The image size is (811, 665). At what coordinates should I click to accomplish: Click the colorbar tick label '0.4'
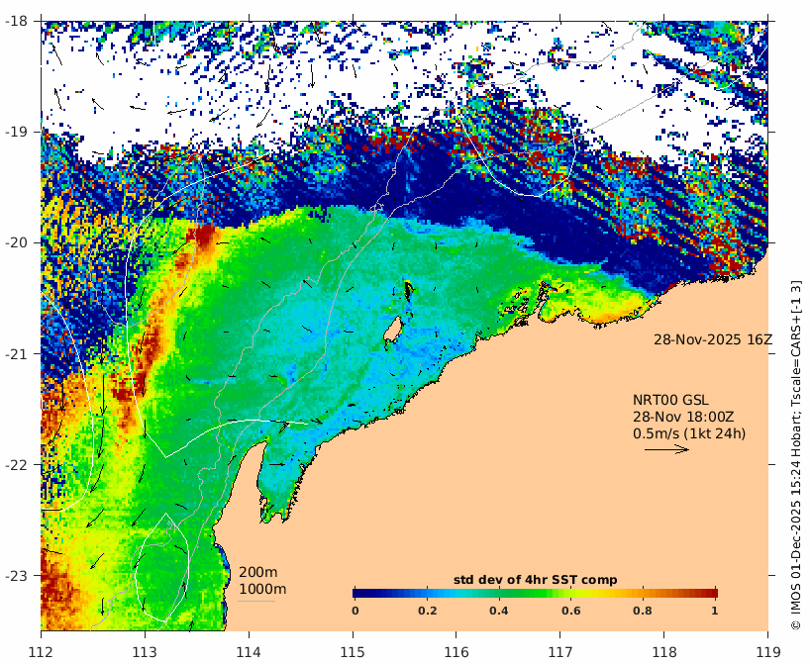(x=499, y=611)
